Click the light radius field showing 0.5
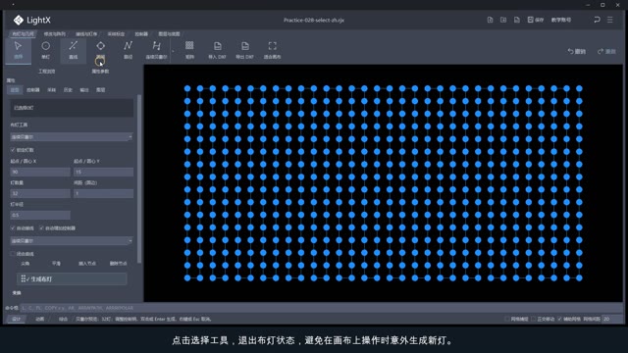 point(40,215)
